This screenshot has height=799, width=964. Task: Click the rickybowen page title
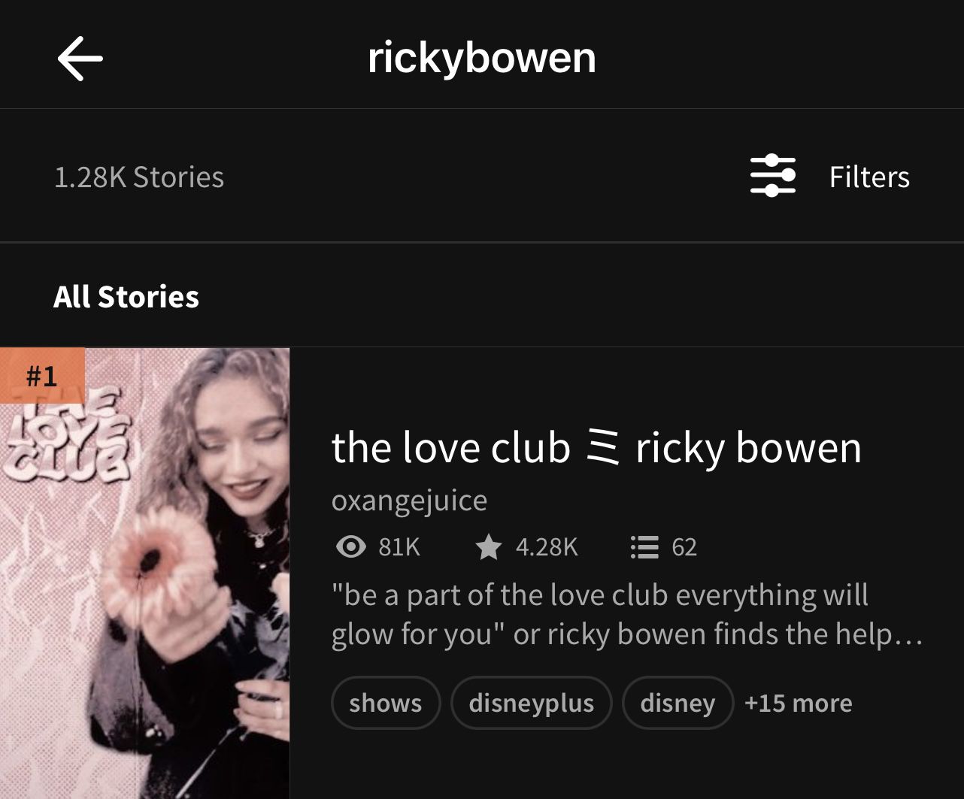482,59
